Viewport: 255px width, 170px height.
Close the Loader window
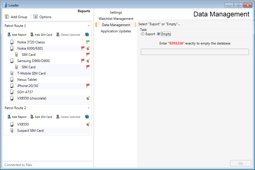[x=248, y=5]
